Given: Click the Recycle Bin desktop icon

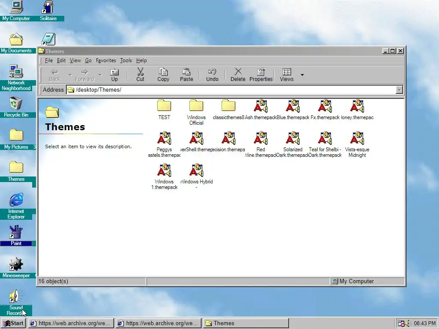Looking at the screenshot, I should tap(16, 107).
